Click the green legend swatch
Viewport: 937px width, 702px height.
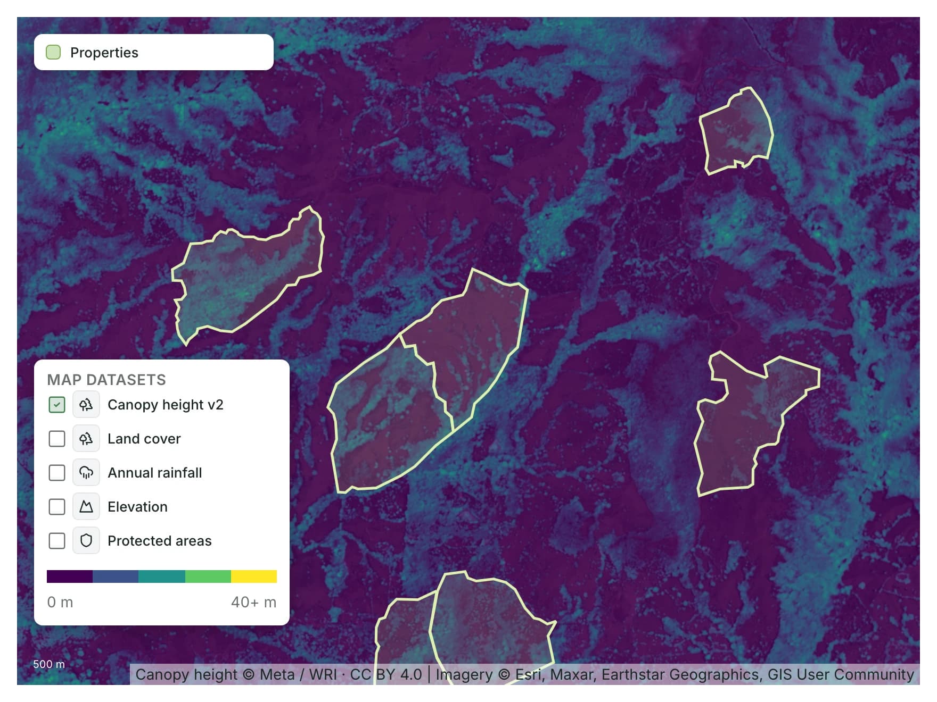point(208,576)
